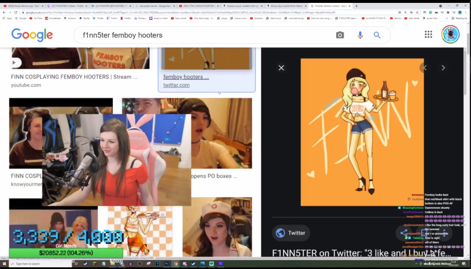This screenshot has height=269, width=471.
Task: Switch to the 2 MINUTE ROPE YouTube tab
Action: (198, 6)
